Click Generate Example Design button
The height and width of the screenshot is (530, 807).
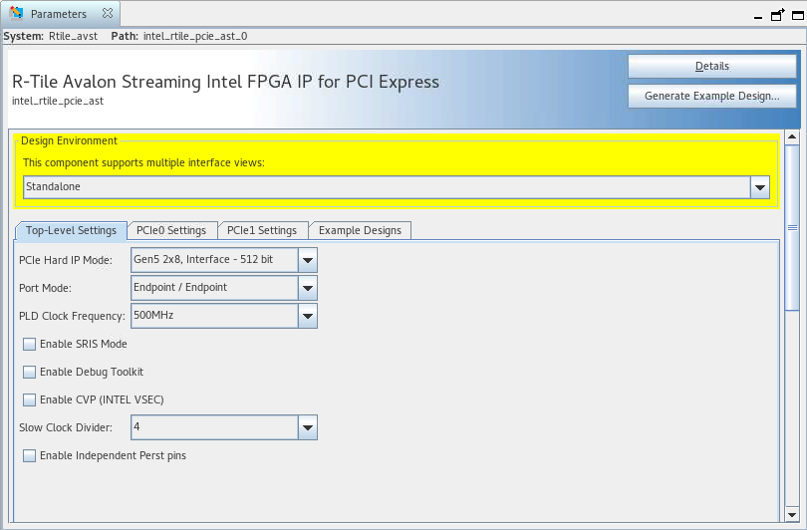[x=711, y=97]
